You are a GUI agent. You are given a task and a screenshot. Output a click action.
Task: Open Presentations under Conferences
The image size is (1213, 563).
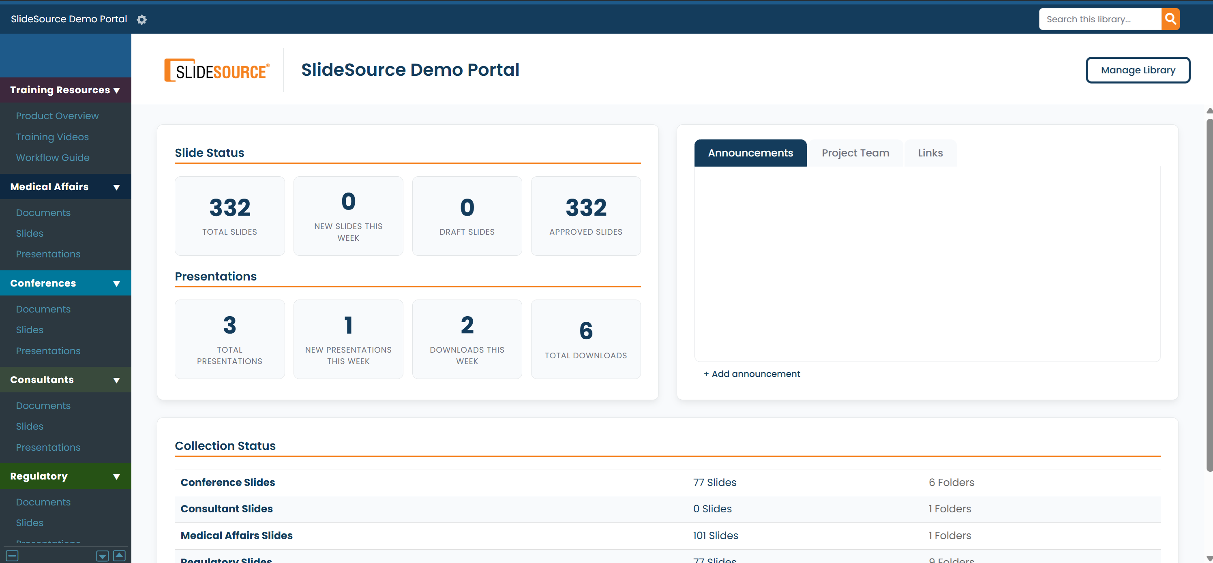[48, 351]
